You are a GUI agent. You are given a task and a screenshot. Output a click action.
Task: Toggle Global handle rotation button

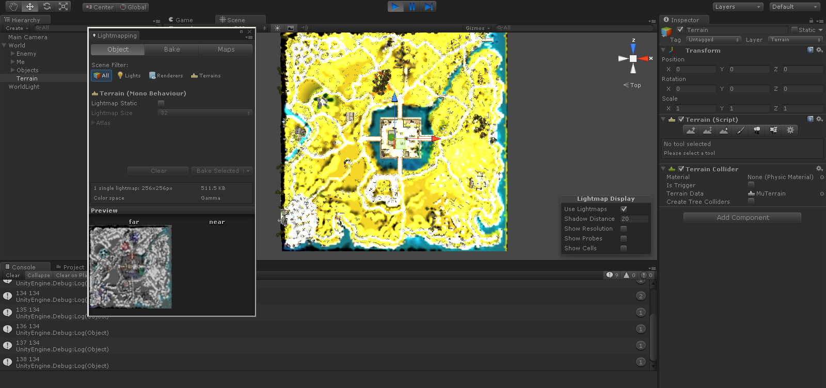[133, 7]
